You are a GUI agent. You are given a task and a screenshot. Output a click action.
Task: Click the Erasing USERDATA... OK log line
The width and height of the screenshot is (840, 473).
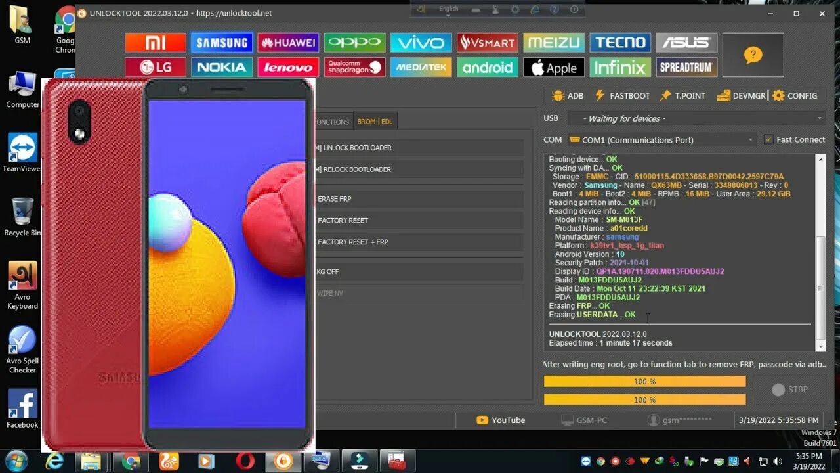pos(592,315)
